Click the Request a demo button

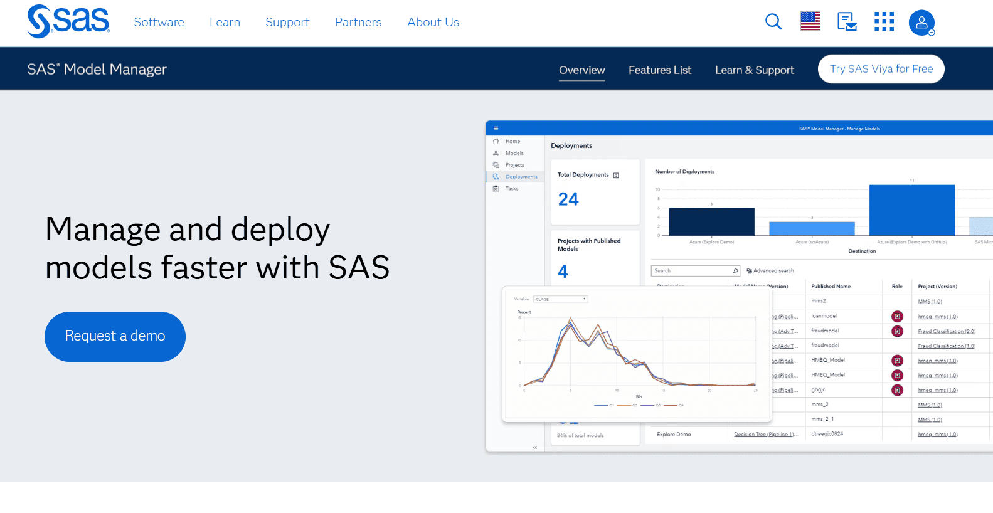pyautogui.click(x=115, y=336)
